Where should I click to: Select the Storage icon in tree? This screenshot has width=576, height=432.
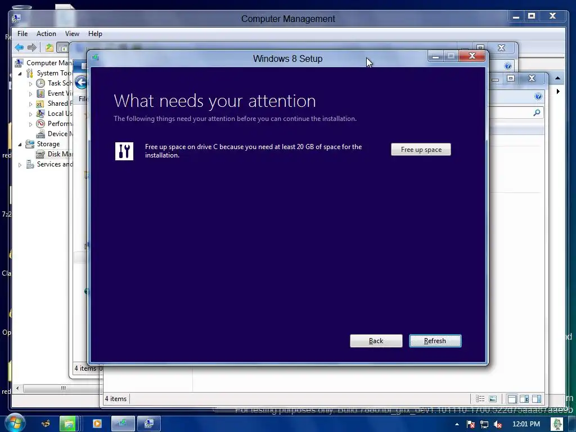30,144
